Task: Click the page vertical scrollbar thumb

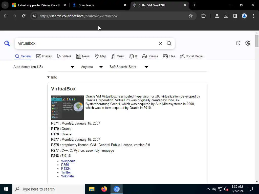Action: (257, 41)
